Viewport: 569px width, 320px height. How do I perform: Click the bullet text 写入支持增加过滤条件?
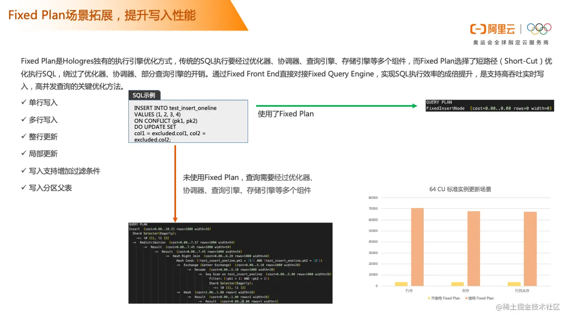pyautogui.click(x=64, y=171)
